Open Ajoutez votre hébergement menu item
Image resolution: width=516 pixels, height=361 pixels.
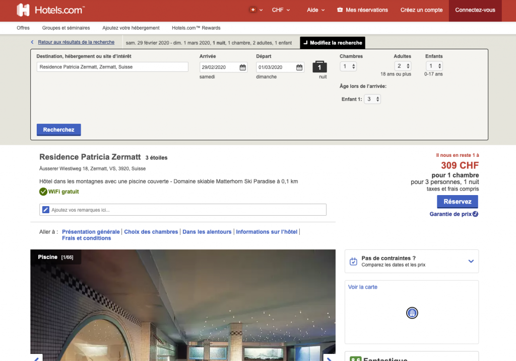(131, 28)
